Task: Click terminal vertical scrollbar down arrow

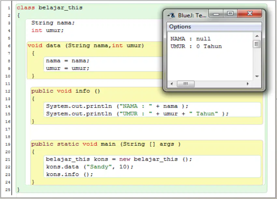Action: (257, 76)
